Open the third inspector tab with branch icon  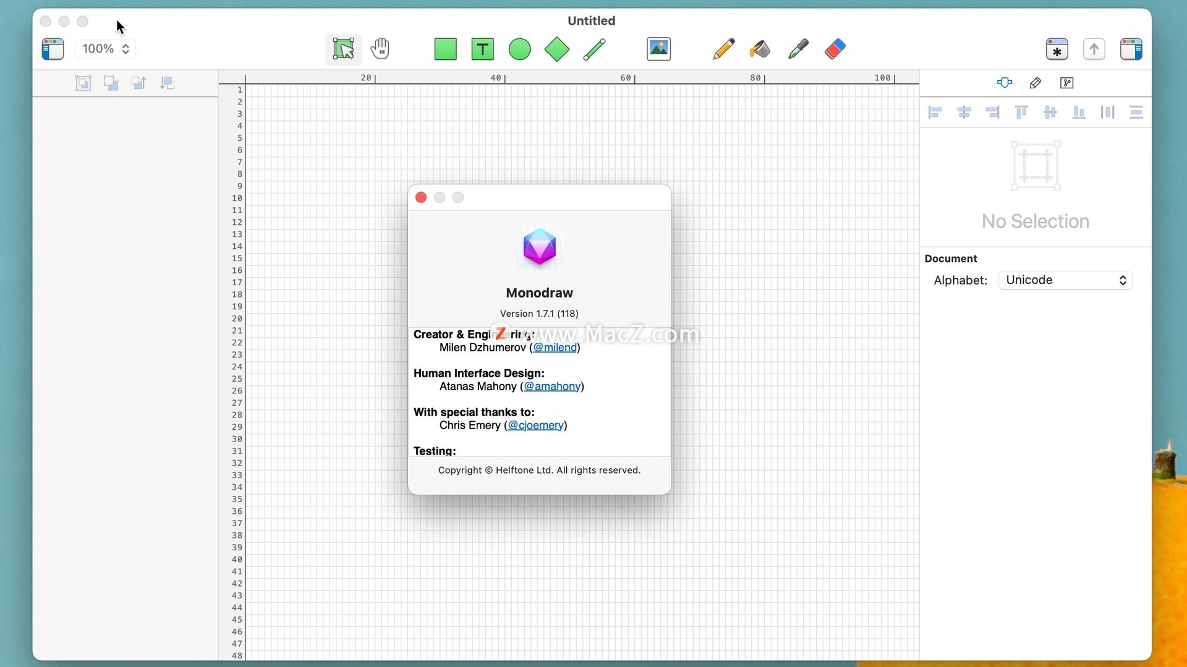click(1066, 83)
